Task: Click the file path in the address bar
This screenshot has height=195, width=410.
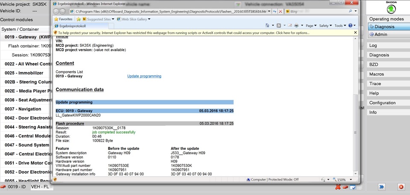Action: pyautogui.click(x=171, y=11)
